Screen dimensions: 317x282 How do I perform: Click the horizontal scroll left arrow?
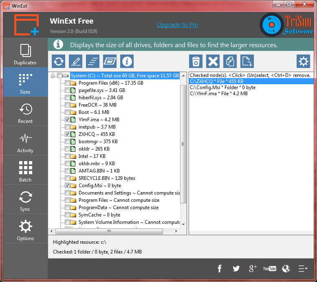tap(51, 231)
